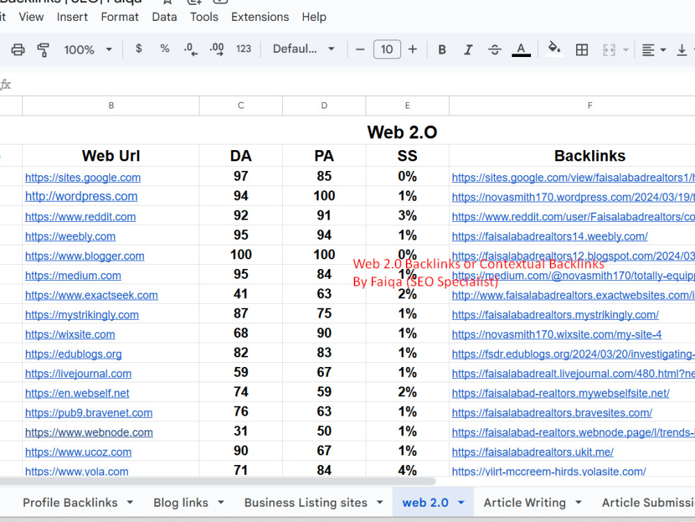
Task: Open the View menu
Action: [31, 17]
